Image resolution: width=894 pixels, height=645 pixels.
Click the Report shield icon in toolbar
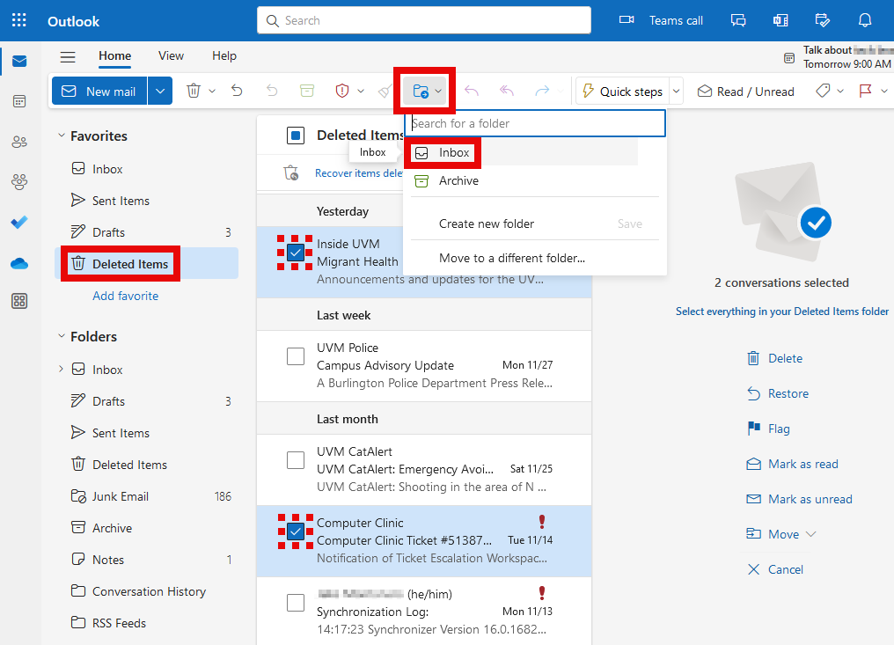[343, 91]
